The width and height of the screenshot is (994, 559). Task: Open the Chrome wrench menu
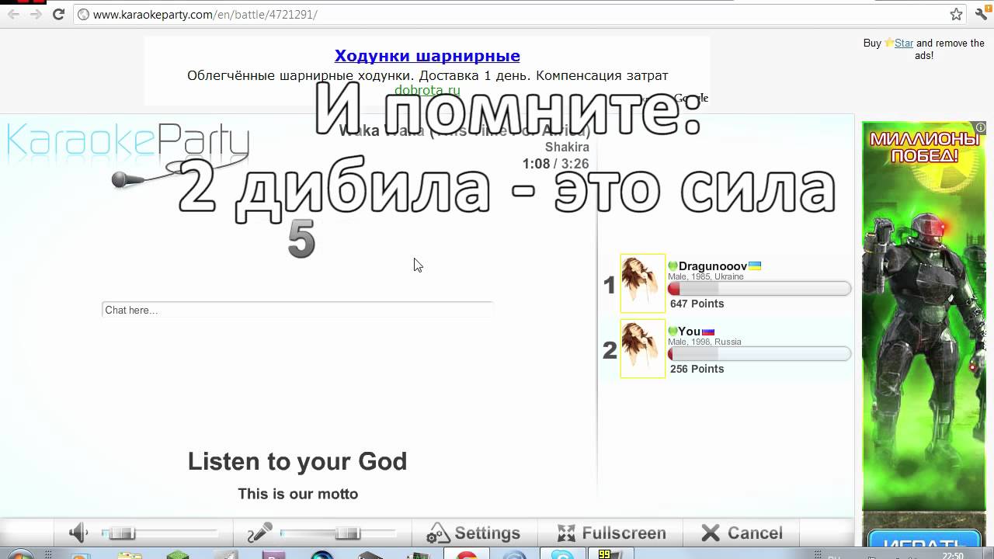point(982,15)
